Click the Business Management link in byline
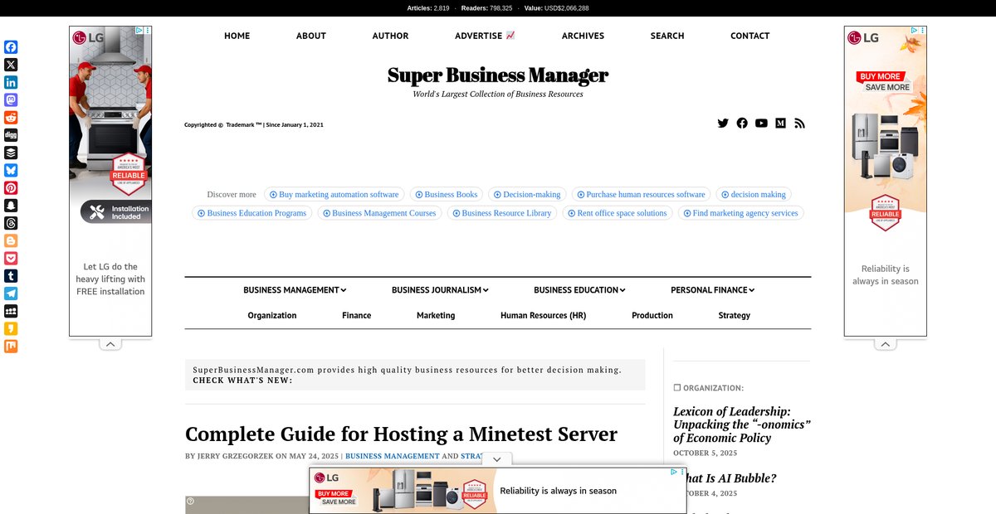 click(x=393, y=456)
